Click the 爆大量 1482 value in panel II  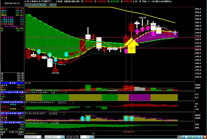coord(20,129)
